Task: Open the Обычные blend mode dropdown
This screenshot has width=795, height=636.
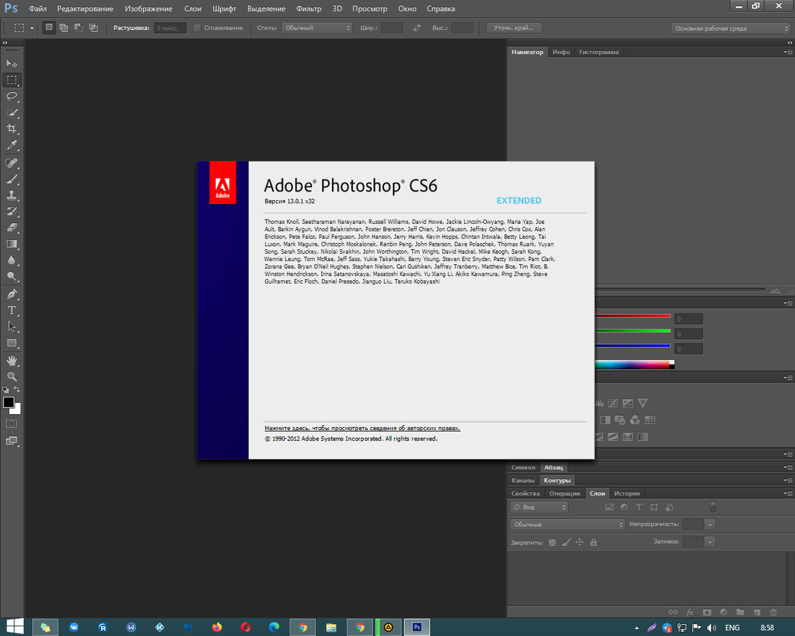Action: (568, 524)
